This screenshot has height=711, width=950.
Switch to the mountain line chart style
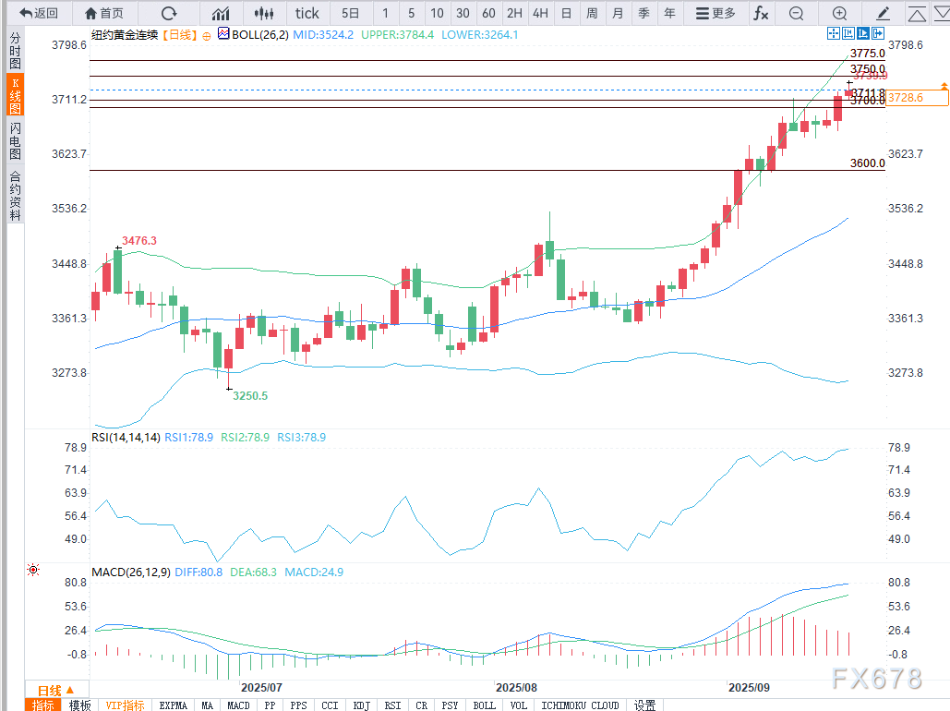pos(221,13)
